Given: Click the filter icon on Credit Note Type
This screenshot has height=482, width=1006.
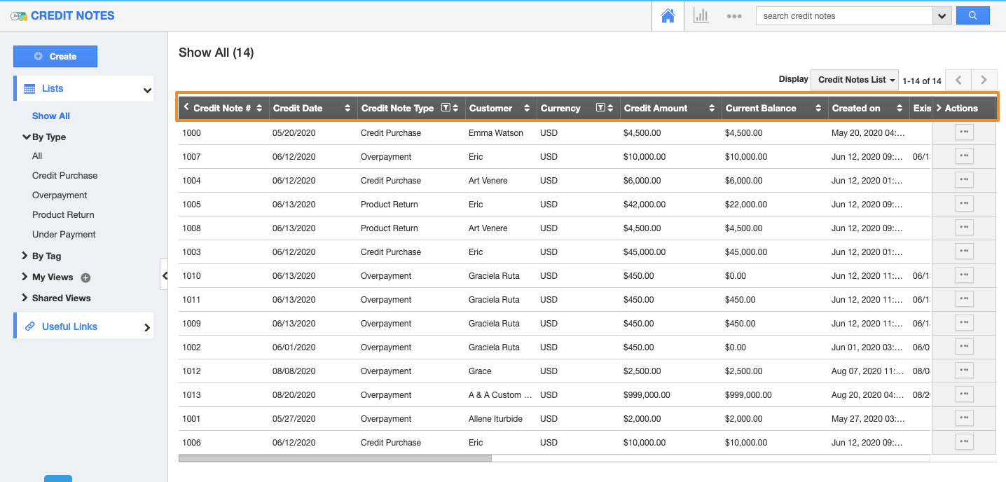Looking at the screenshot, I should coord(445,108).
